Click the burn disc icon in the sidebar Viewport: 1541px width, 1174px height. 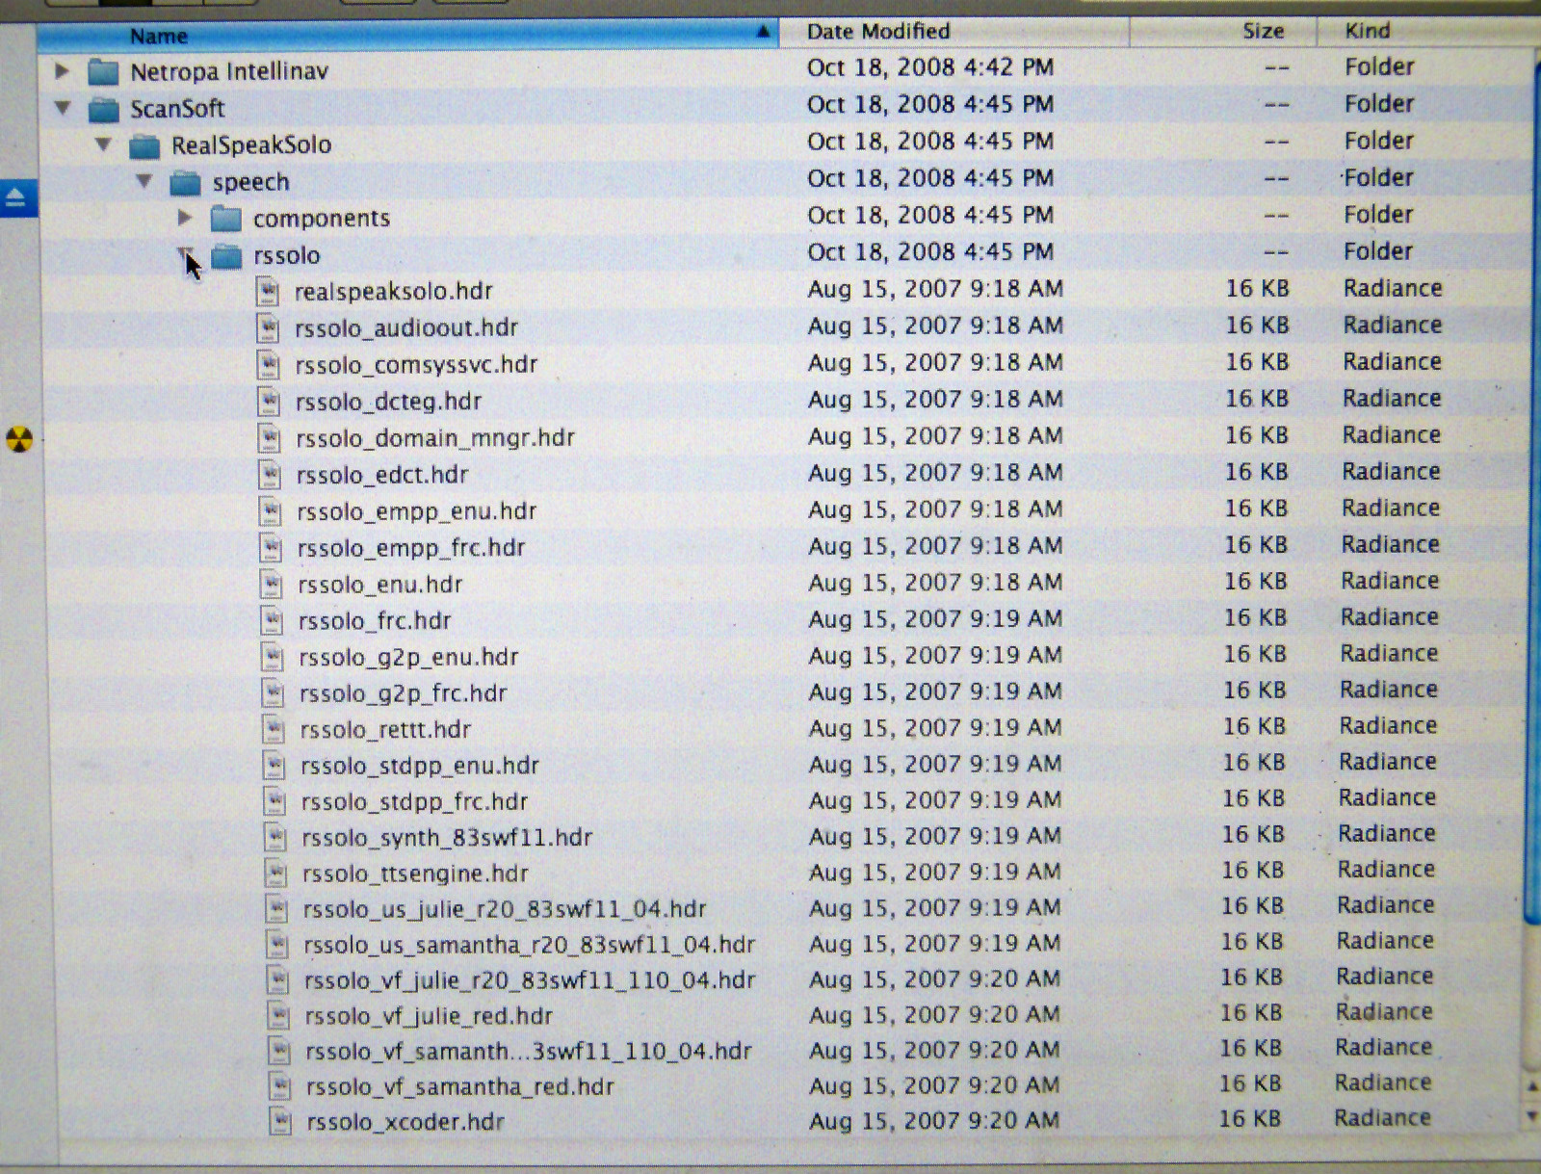(x=19, y=439)
